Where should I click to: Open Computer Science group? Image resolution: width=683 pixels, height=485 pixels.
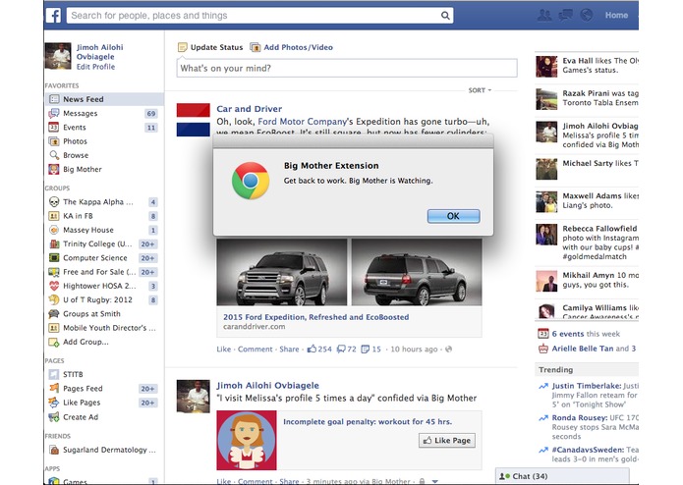click(95, 258)
